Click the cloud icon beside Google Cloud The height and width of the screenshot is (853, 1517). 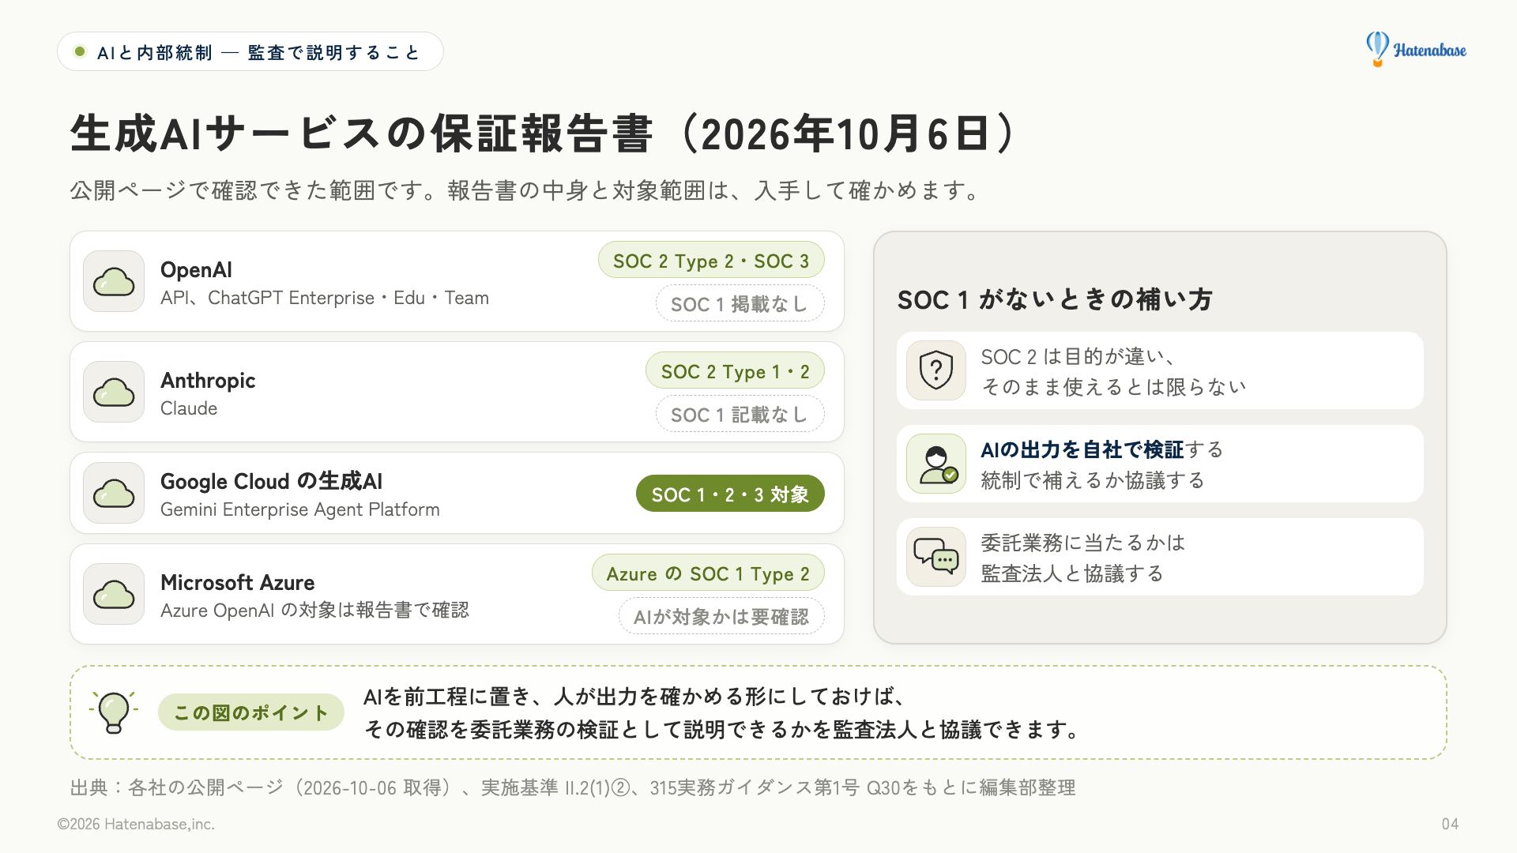pos(114,493)
